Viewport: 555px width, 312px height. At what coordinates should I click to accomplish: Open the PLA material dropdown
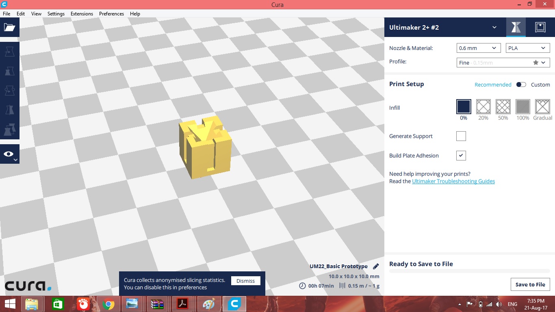click(x=528, y=48)
